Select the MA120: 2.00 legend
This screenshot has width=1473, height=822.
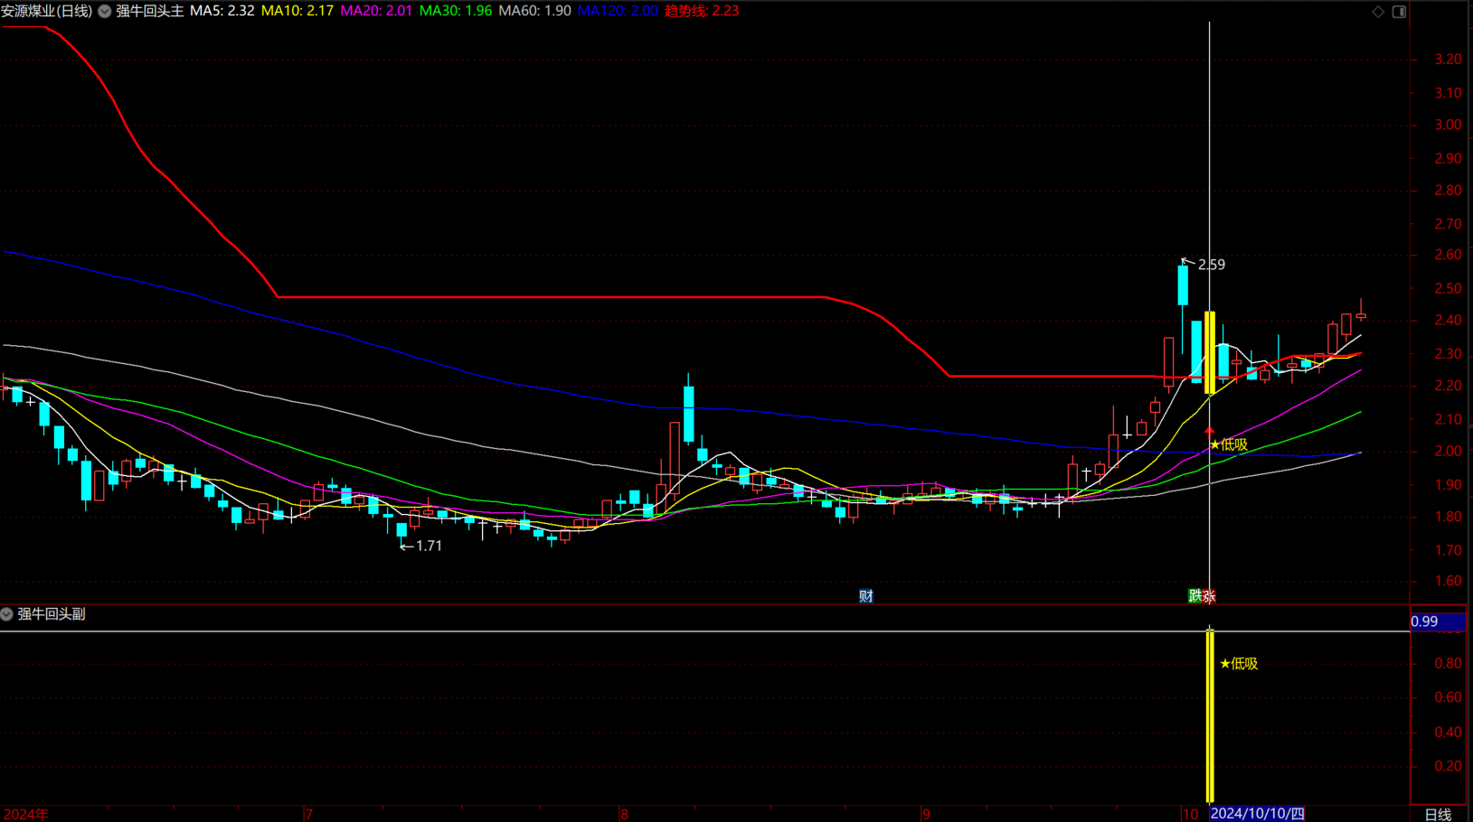618,12
